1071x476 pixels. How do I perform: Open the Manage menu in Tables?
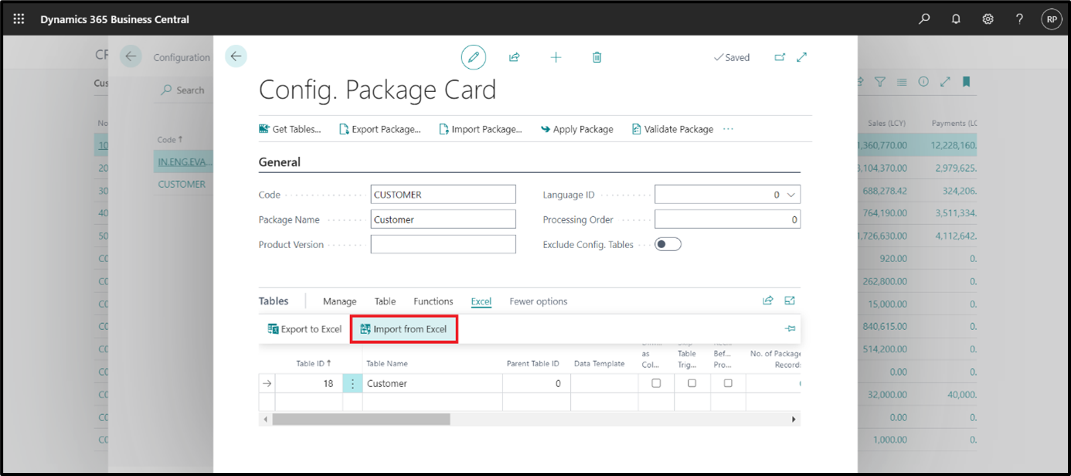(340, 301)
